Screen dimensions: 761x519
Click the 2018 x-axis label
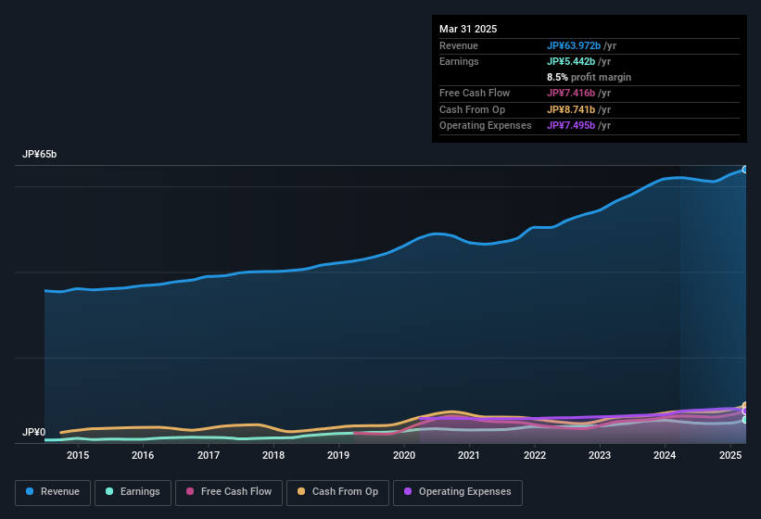[273, 455]
